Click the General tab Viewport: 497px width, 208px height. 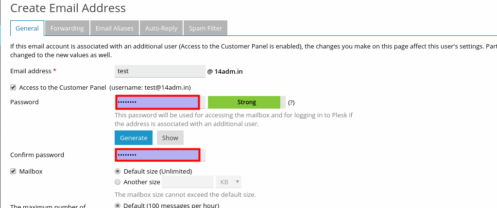pyautogui.click(x=27, y=28)
